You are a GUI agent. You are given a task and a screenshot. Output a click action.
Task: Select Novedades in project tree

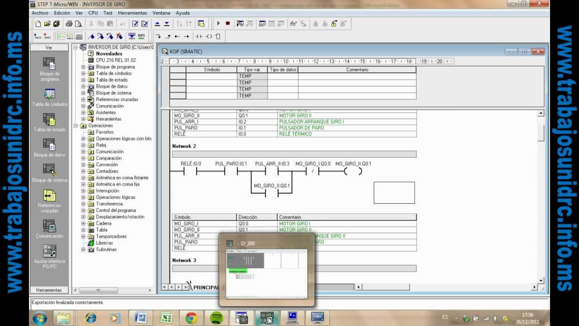click(109, 54)
